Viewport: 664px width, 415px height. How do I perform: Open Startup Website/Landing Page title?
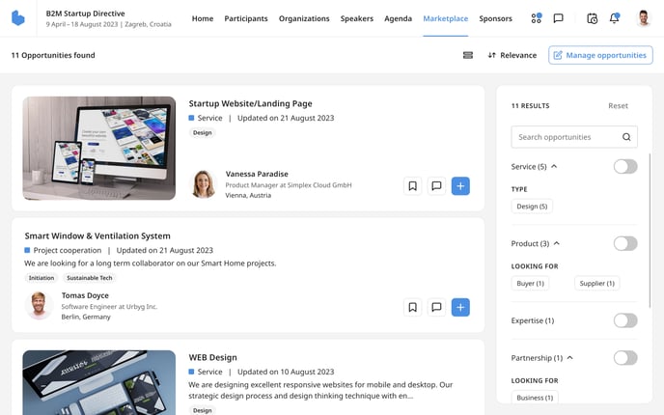tap(250, 104)
